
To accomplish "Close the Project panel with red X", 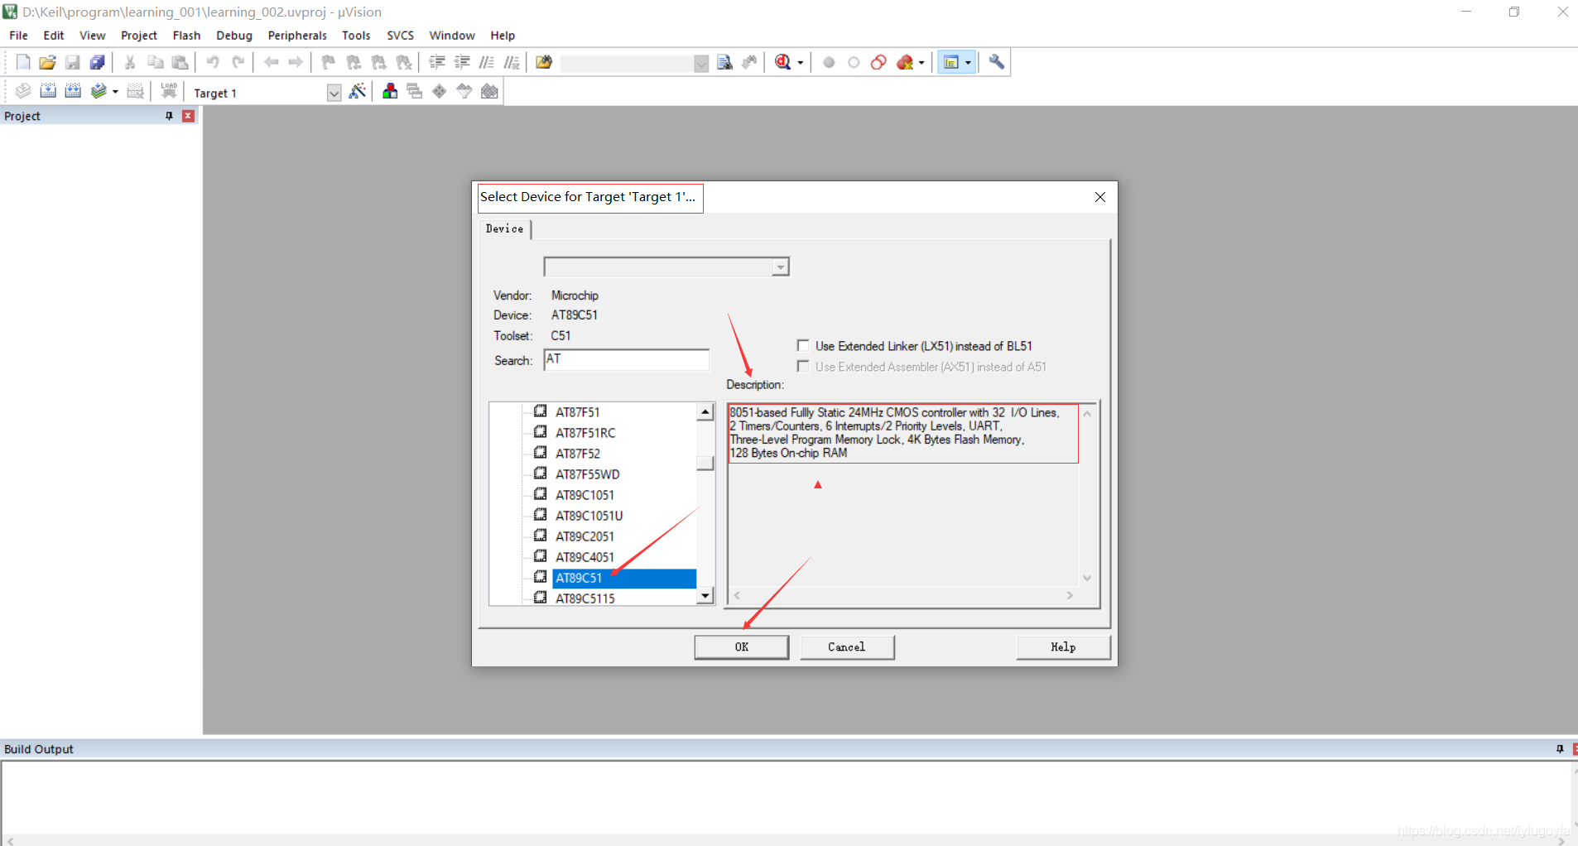I will [x=189, y=116].
